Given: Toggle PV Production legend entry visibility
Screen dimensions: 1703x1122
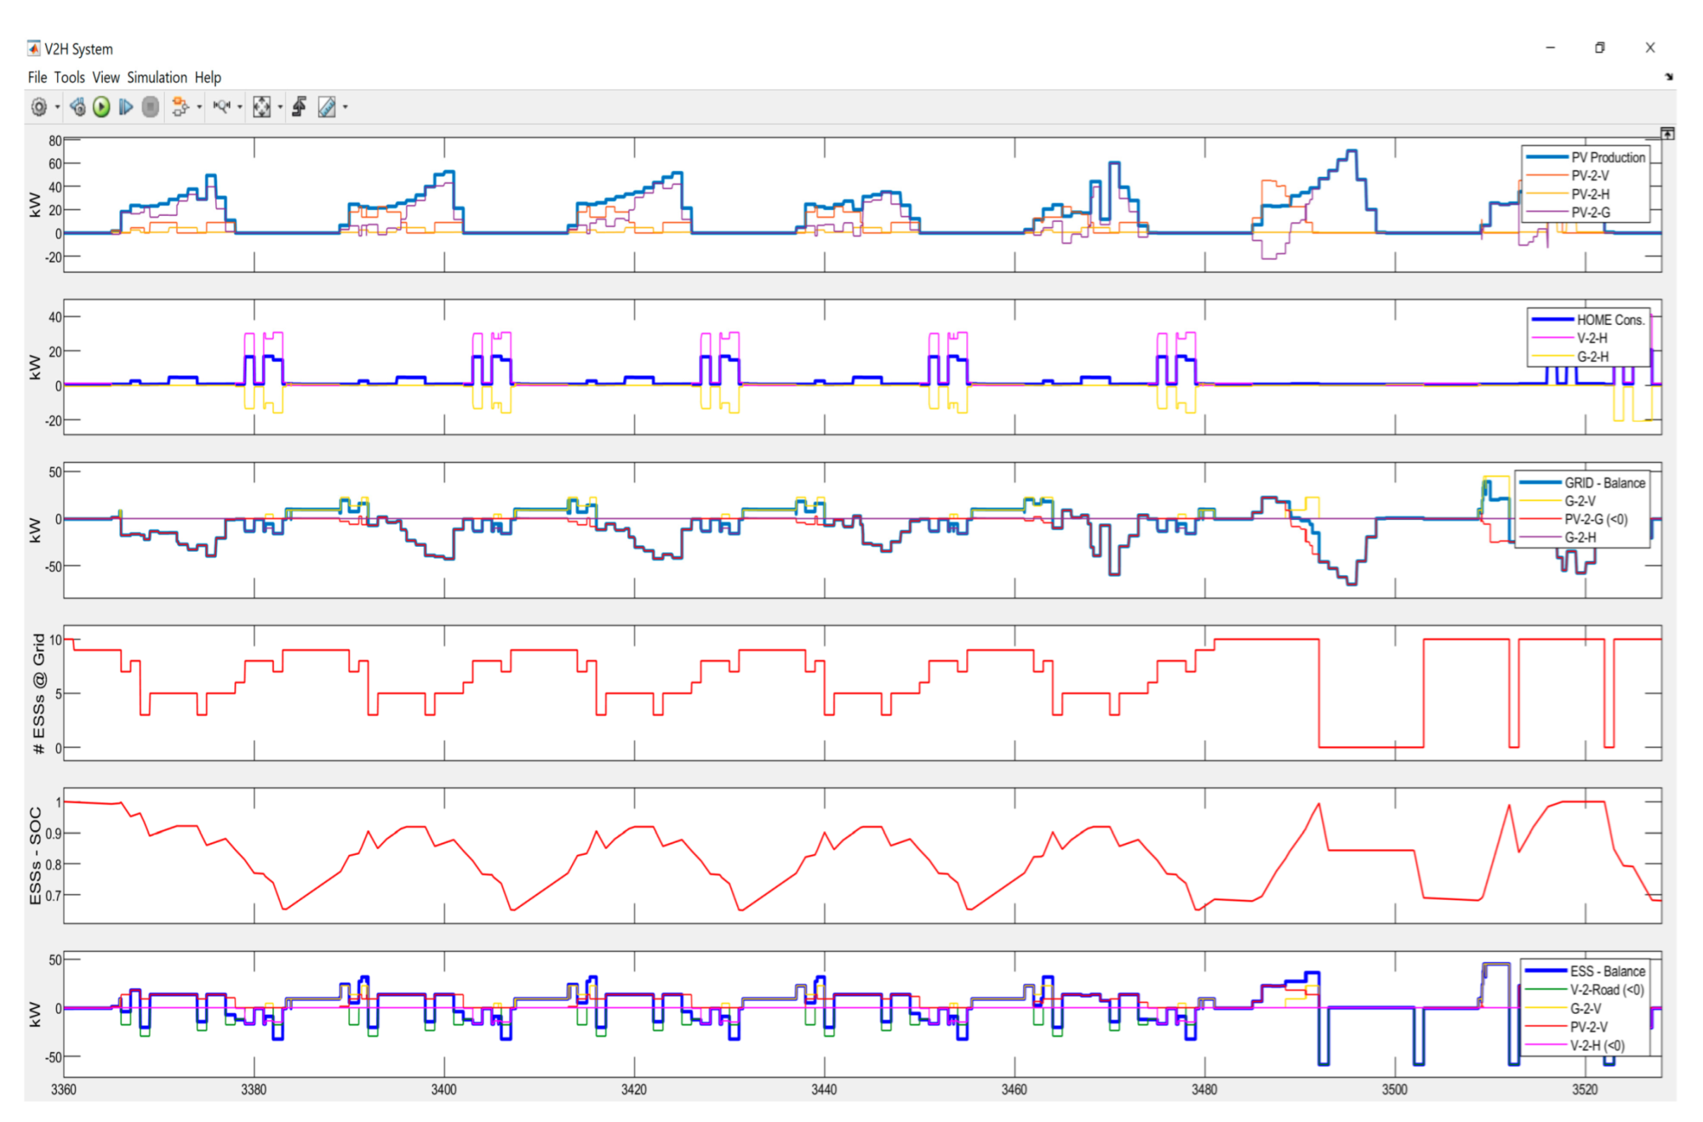Looking at the screenshot, I should [x=1608, y=157].
